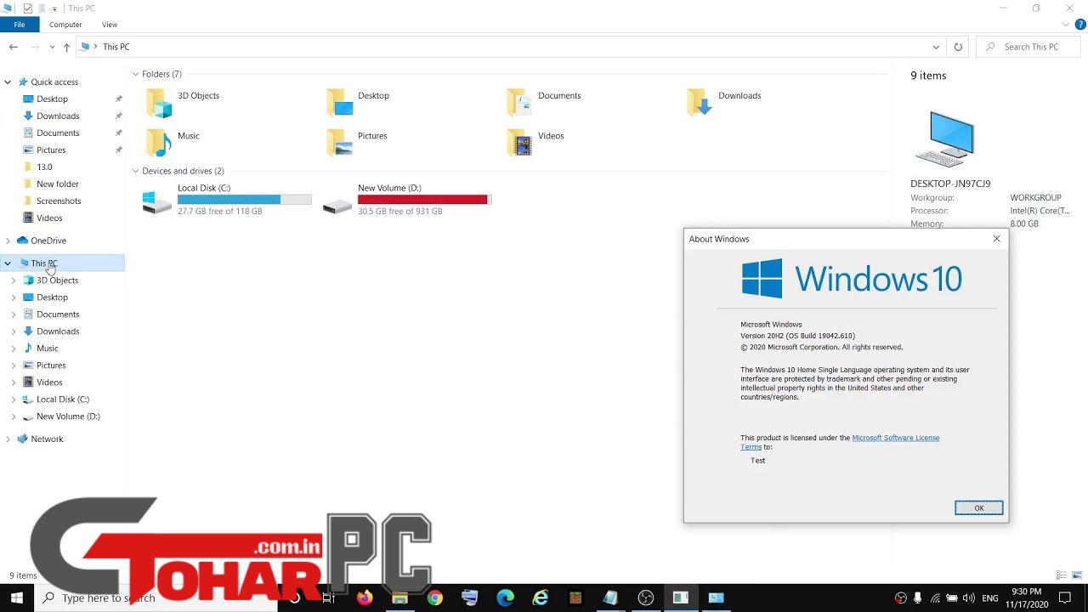This screenshot has height=612, width=1088.
Task: Select OneDrive in the navigation pane
Action: (x=48, y=241)
